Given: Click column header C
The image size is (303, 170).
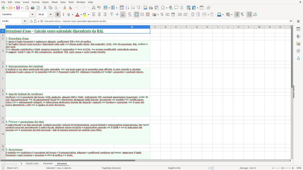Looking at the screenshot, I should tap(155, 27).
